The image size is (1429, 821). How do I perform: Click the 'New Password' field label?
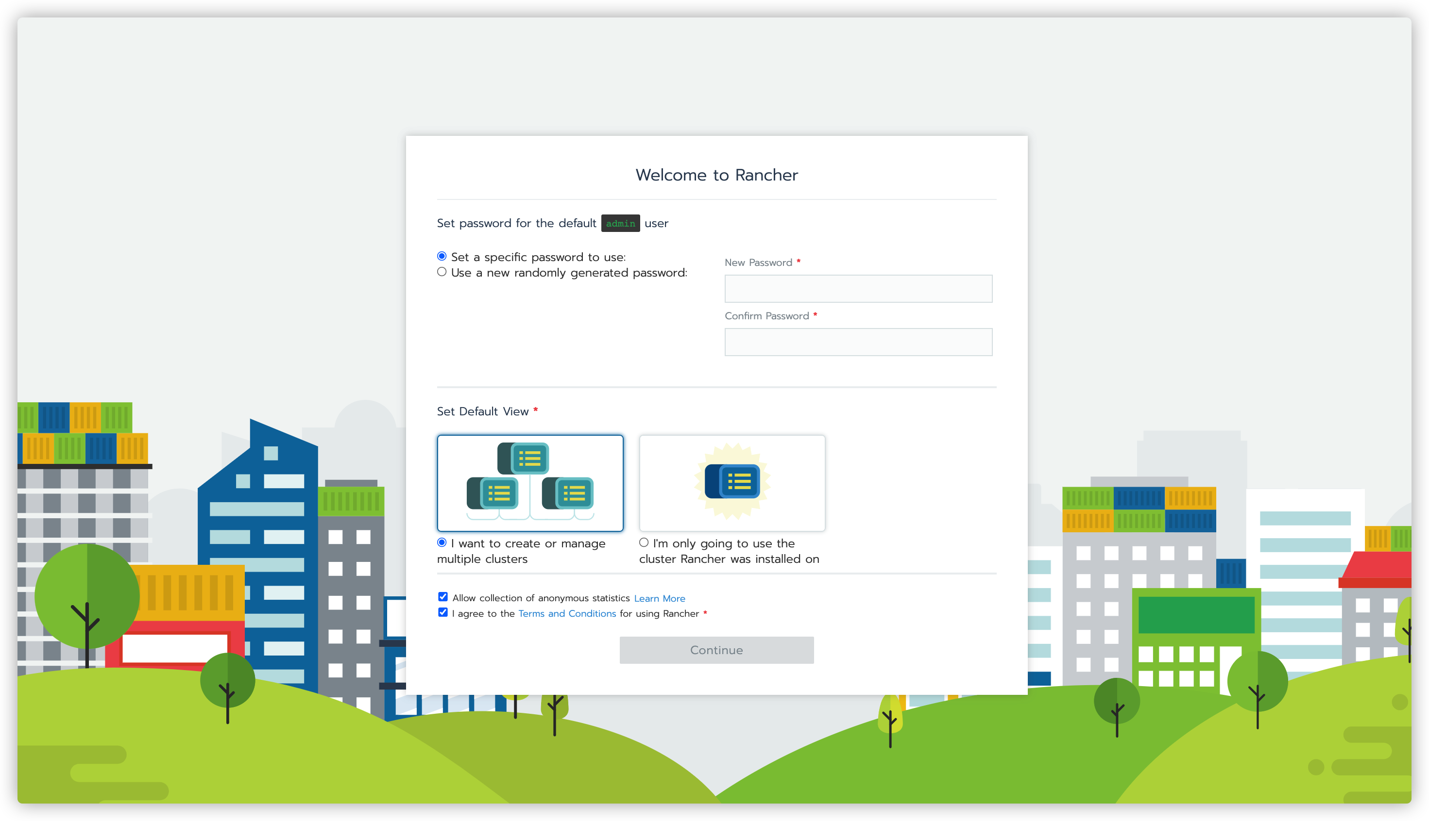[758, 263]
